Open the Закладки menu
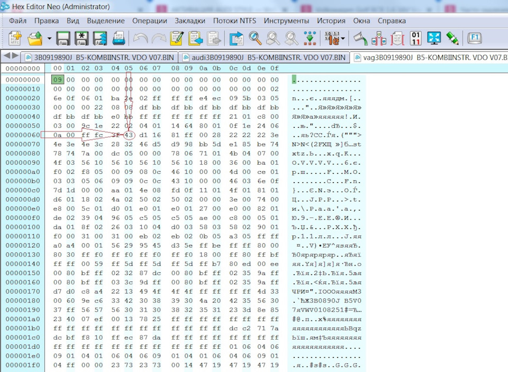Image resolution: width=508 pixels, height=372 pixels. click(x=190, y=21)
